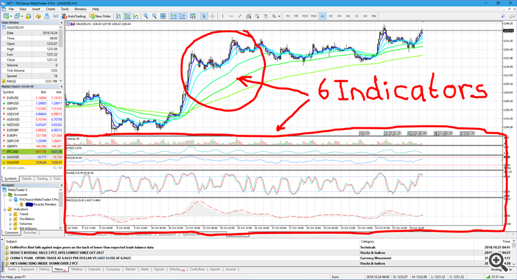517x280 pixels.
Task: Select the cursor arrow tool
Action: point(204,16)
